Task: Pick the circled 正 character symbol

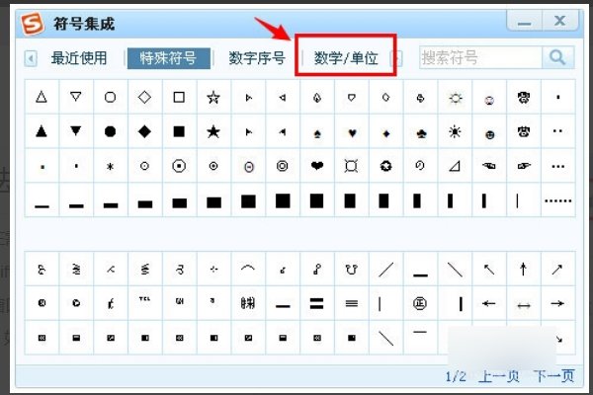Action: (421, 303)
